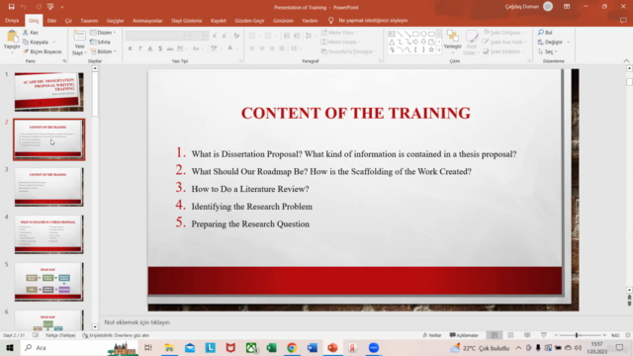The image size is (633, 356).
Task: Switch to the Geçişler tab
Action: (x=115, y=21)
